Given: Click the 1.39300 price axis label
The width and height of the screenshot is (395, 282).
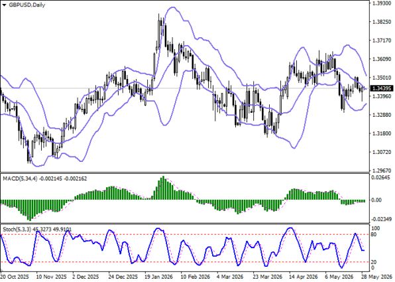Looking at the screenshot, I should point(381,3).
